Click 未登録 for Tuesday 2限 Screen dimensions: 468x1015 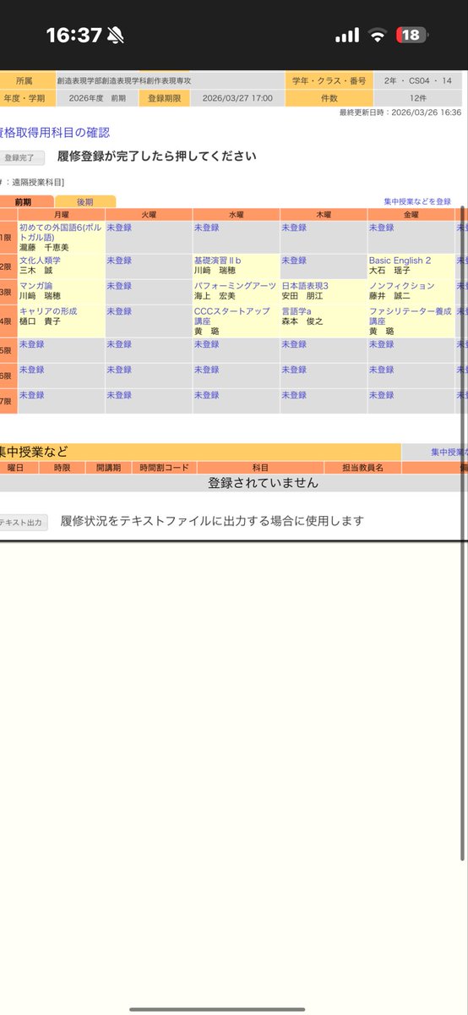(119, 261)
